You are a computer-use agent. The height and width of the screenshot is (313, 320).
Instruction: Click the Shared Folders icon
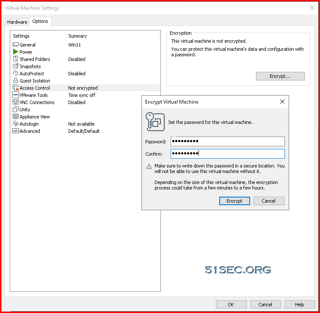pyautogui.click(x=16, y=59)
